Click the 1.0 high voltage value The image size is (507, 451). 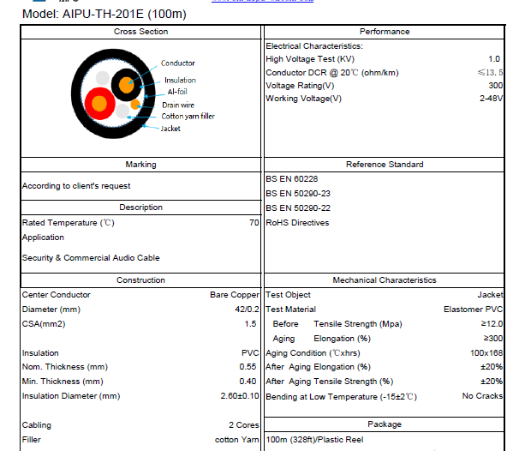tap(494, 59)
